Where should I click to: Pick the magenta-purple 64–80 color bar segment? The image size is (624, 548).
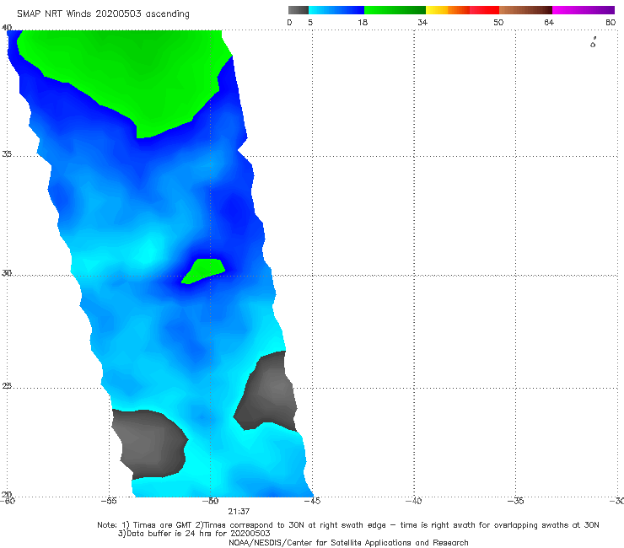584,10
